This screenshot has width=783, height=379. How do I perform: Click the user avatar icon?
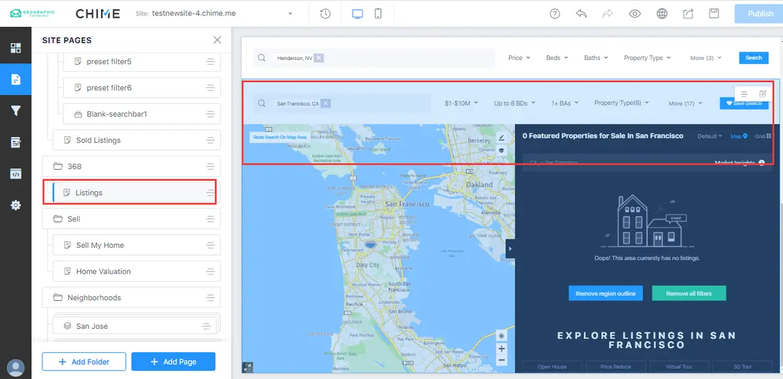(15, 368)
